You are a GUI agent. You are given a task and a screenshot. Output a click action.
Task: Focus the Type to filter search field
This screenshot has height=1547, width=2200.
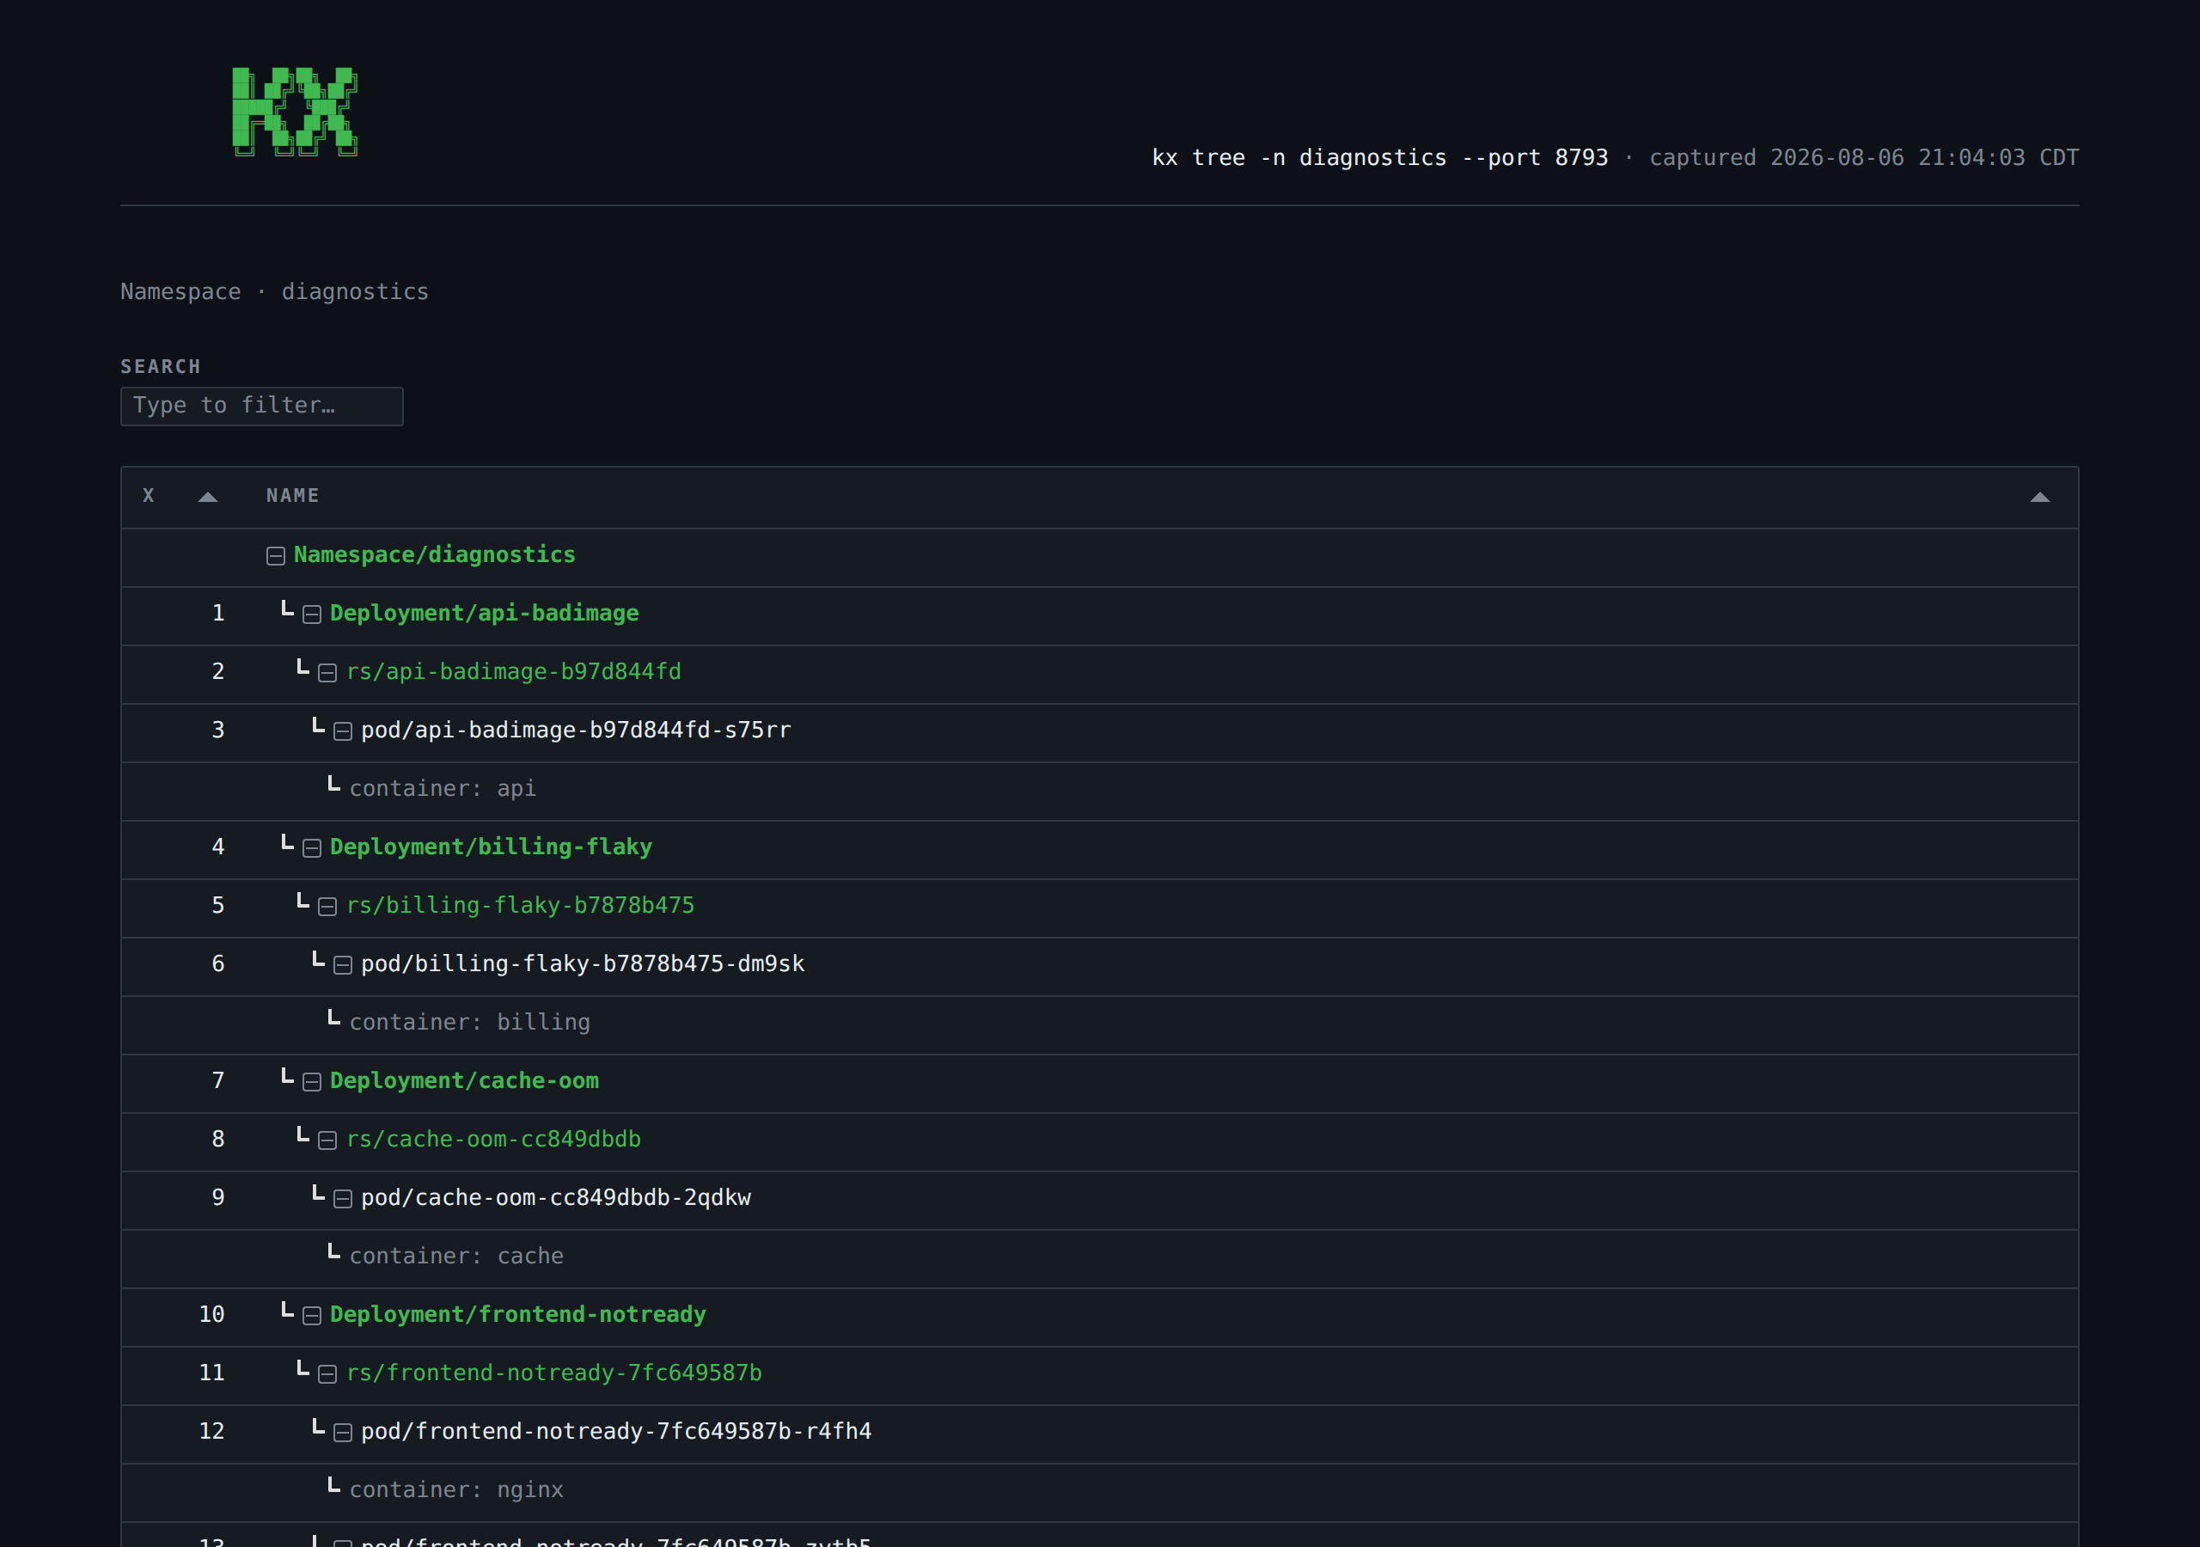coord(261,406)
